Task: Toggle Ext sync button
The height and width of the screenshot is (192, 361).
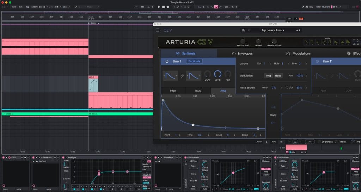Action: point(21,7)
